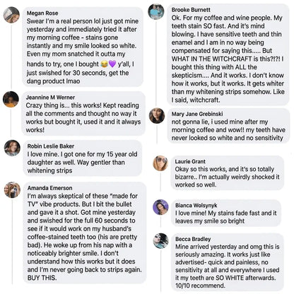Click the laughing emoji in Megan's comment
Image resolution: width=294 pixels, height=294 pixels.
coord(104,64)
